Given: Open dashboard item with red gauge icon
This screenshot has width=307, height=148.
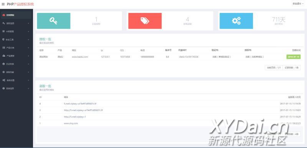Looking at the screenshot, I should click(x=16, y=15).
